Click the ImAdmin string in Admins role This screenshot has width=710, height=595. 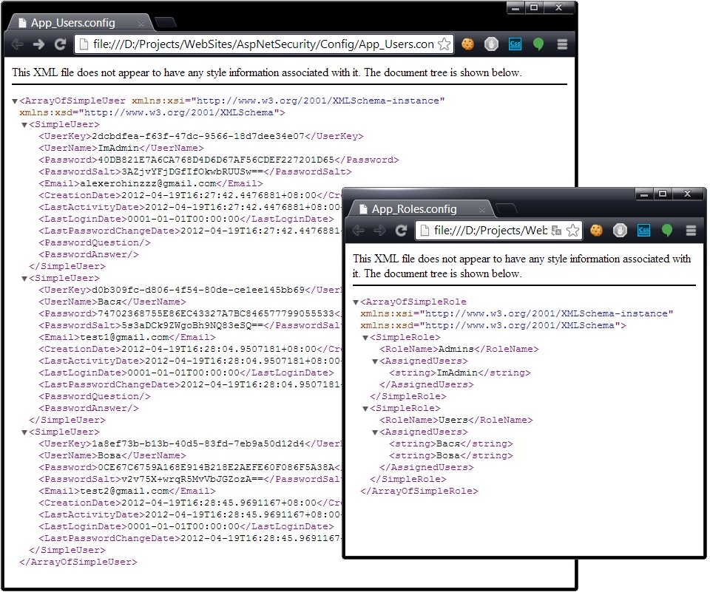click(457, 373)
